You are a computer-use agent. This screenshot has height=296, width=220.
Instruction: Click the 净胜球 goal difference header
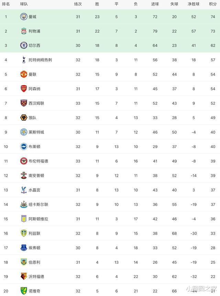tap(194, 4)
